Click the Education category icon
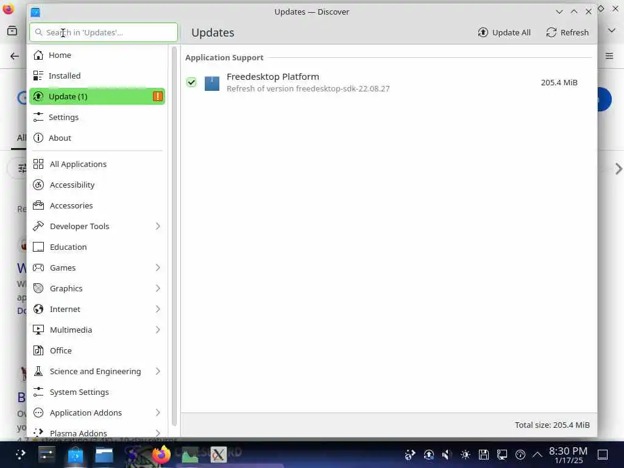This screenshot has width=624, height=468. pyautogui.click(x=38, y=247)
